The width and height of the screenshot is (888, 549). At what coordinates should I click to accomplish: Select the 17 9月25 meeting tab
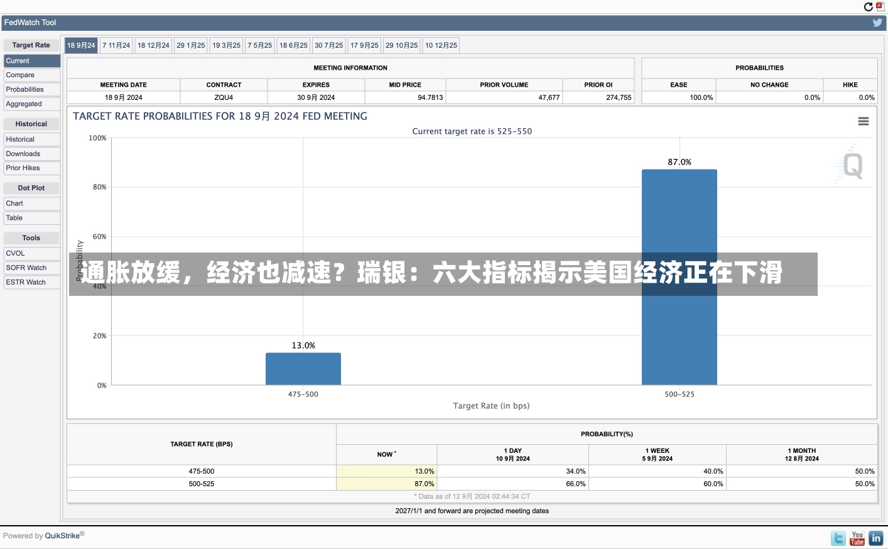[x=364, y=45]
